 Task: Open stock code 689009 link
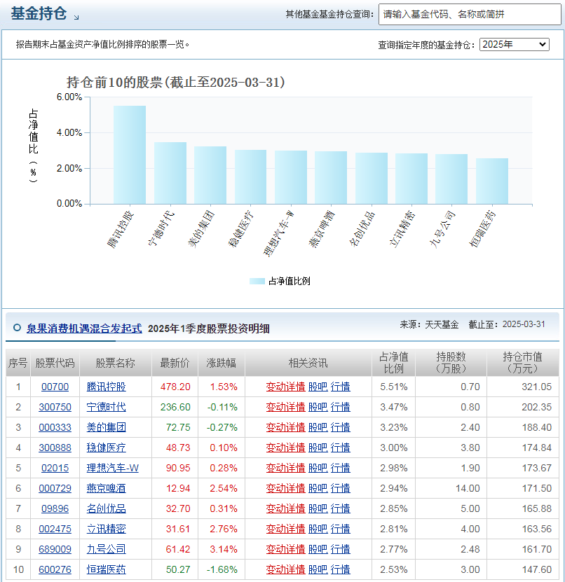click(55, 549)
